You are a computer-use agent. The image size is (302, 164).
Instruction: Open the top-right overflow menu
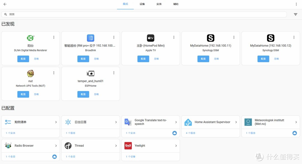click(296, 4)
